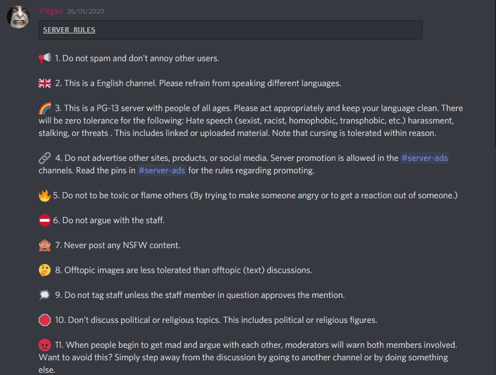Click the chain link emoji beside rule 4

tap(45, 158)
